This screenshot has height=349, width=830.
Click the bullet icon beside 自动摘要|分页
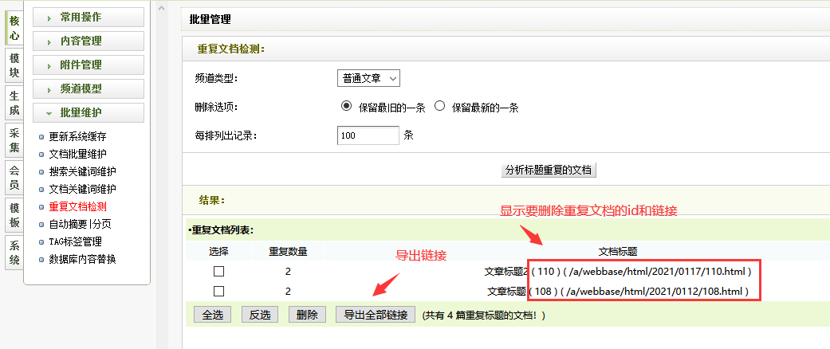41,225
